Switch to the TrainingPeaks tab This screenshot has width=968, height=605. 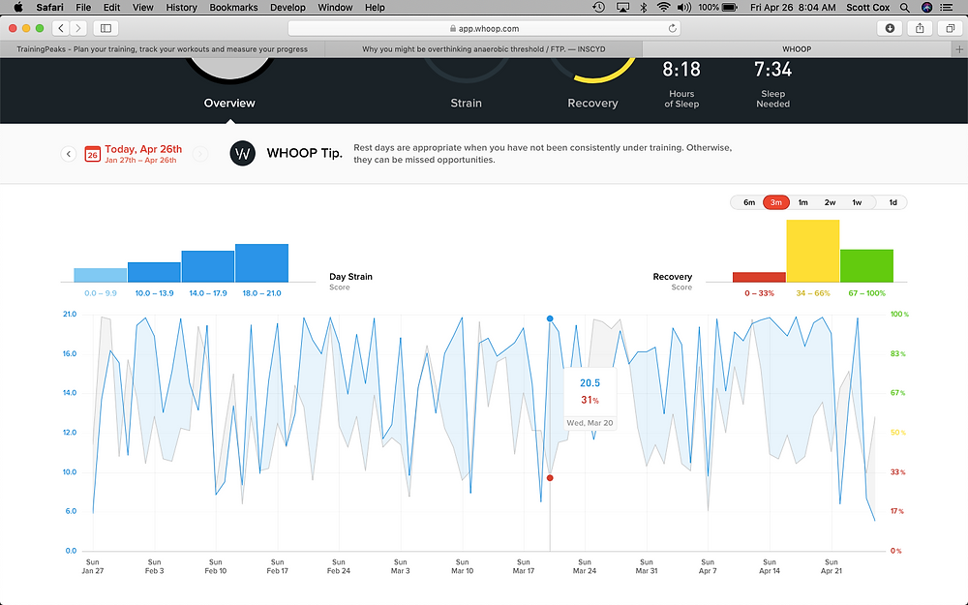click(x=163, y=48)
